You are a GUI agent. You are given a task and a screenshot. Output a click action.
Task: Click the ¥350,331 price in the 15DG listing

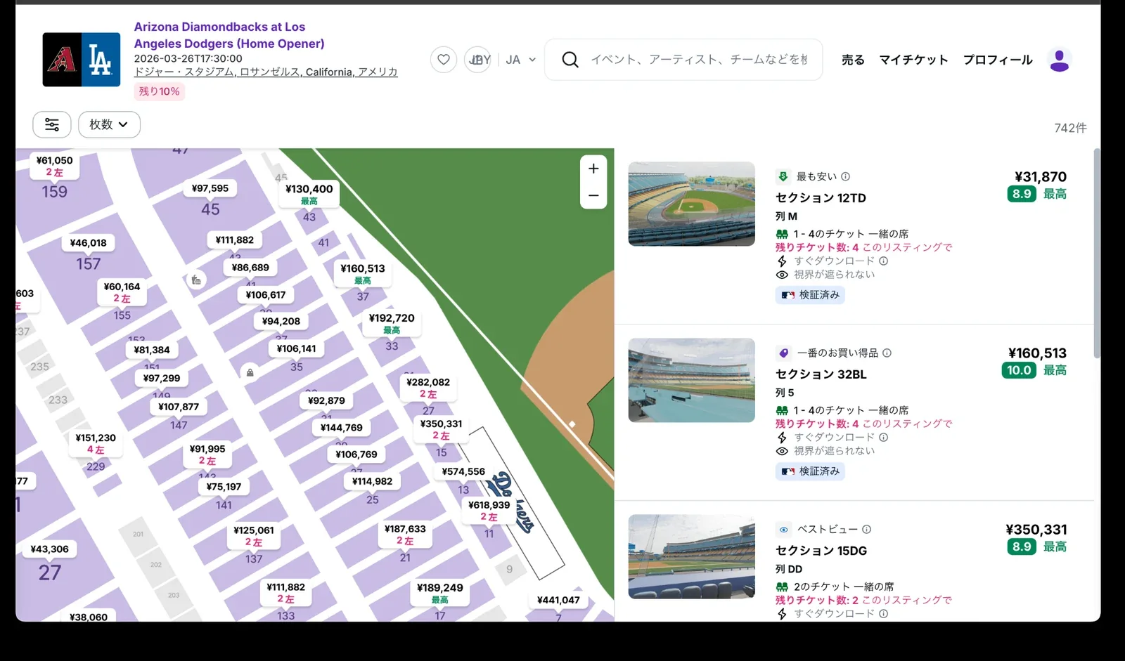(1036, 530)
